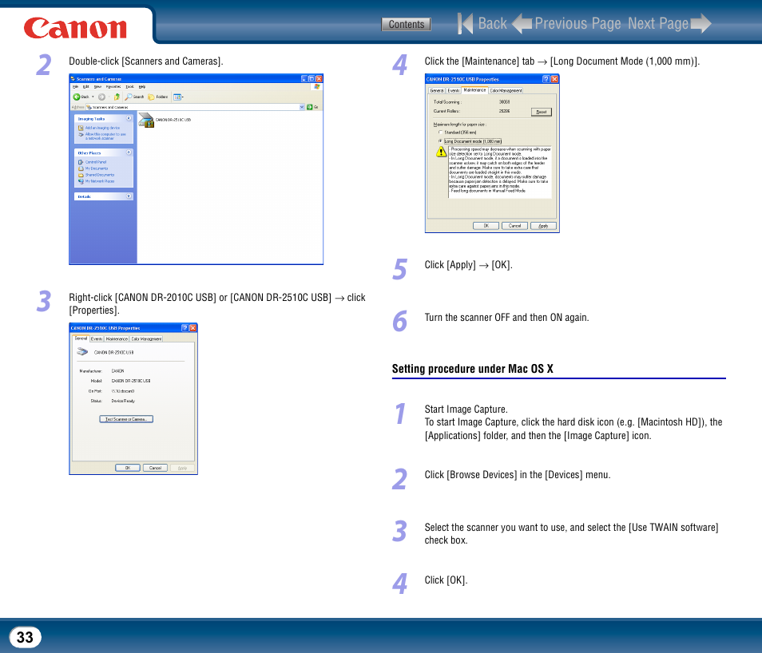
Task: Click the Back skip-to-start bar icon
Action: [x=465, y=23]
